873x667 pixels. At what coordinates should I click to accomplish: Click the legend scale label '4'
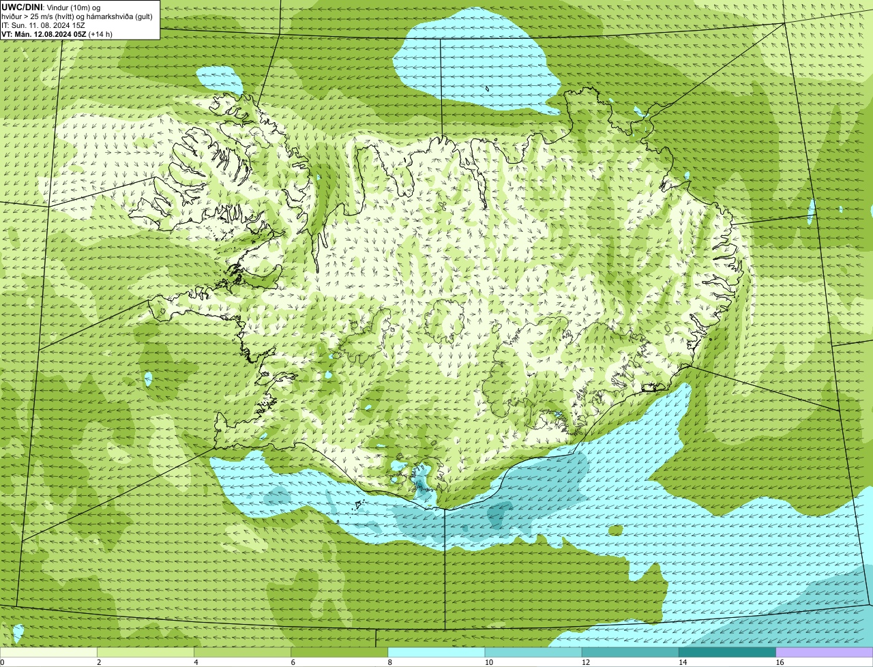[x=196, y=662]
